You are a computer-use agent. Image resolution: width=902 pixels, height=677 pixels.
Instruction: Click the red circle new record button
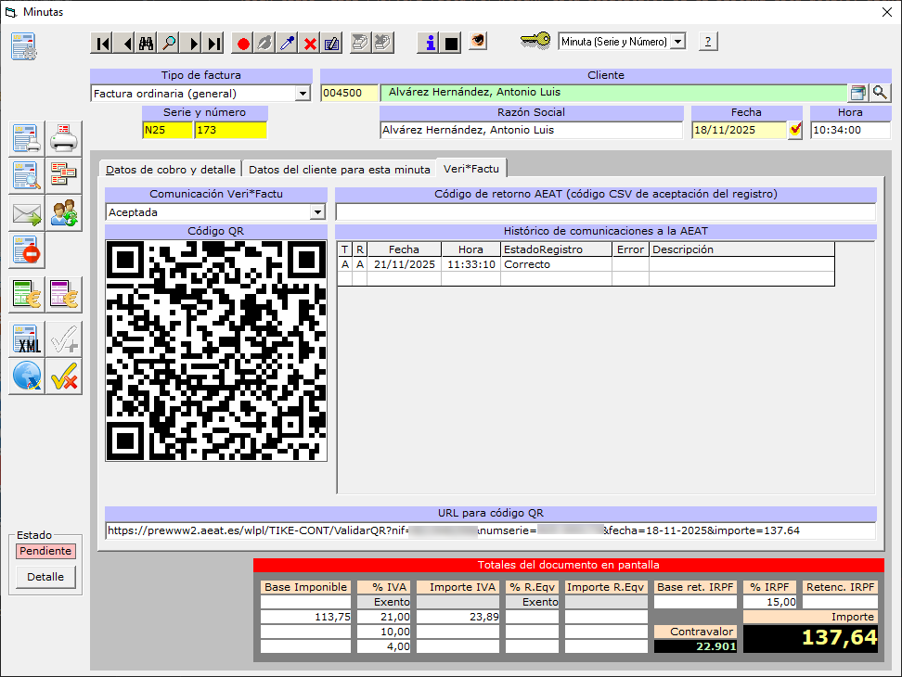click(x=243, y=43)
